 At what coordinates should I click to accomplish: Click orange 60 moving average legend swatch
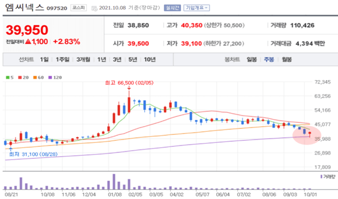35,78
